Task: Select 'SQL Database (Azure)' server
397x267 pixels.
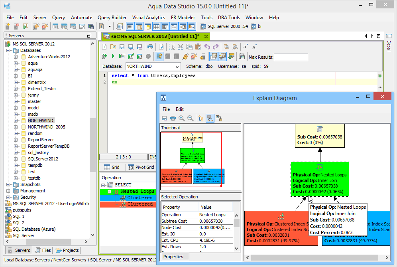Action: (x=34, y=229)
